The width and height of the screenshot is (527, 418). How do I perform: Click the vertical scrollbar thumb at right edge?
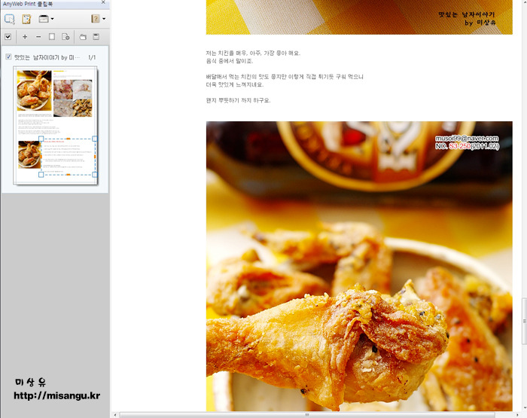[524, 321]
